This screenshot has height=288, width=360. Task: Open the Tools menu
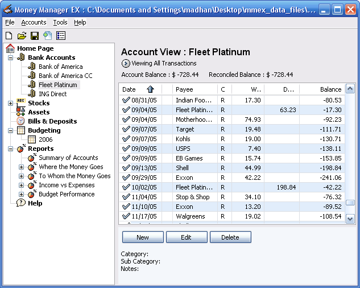tap(60, 22)
